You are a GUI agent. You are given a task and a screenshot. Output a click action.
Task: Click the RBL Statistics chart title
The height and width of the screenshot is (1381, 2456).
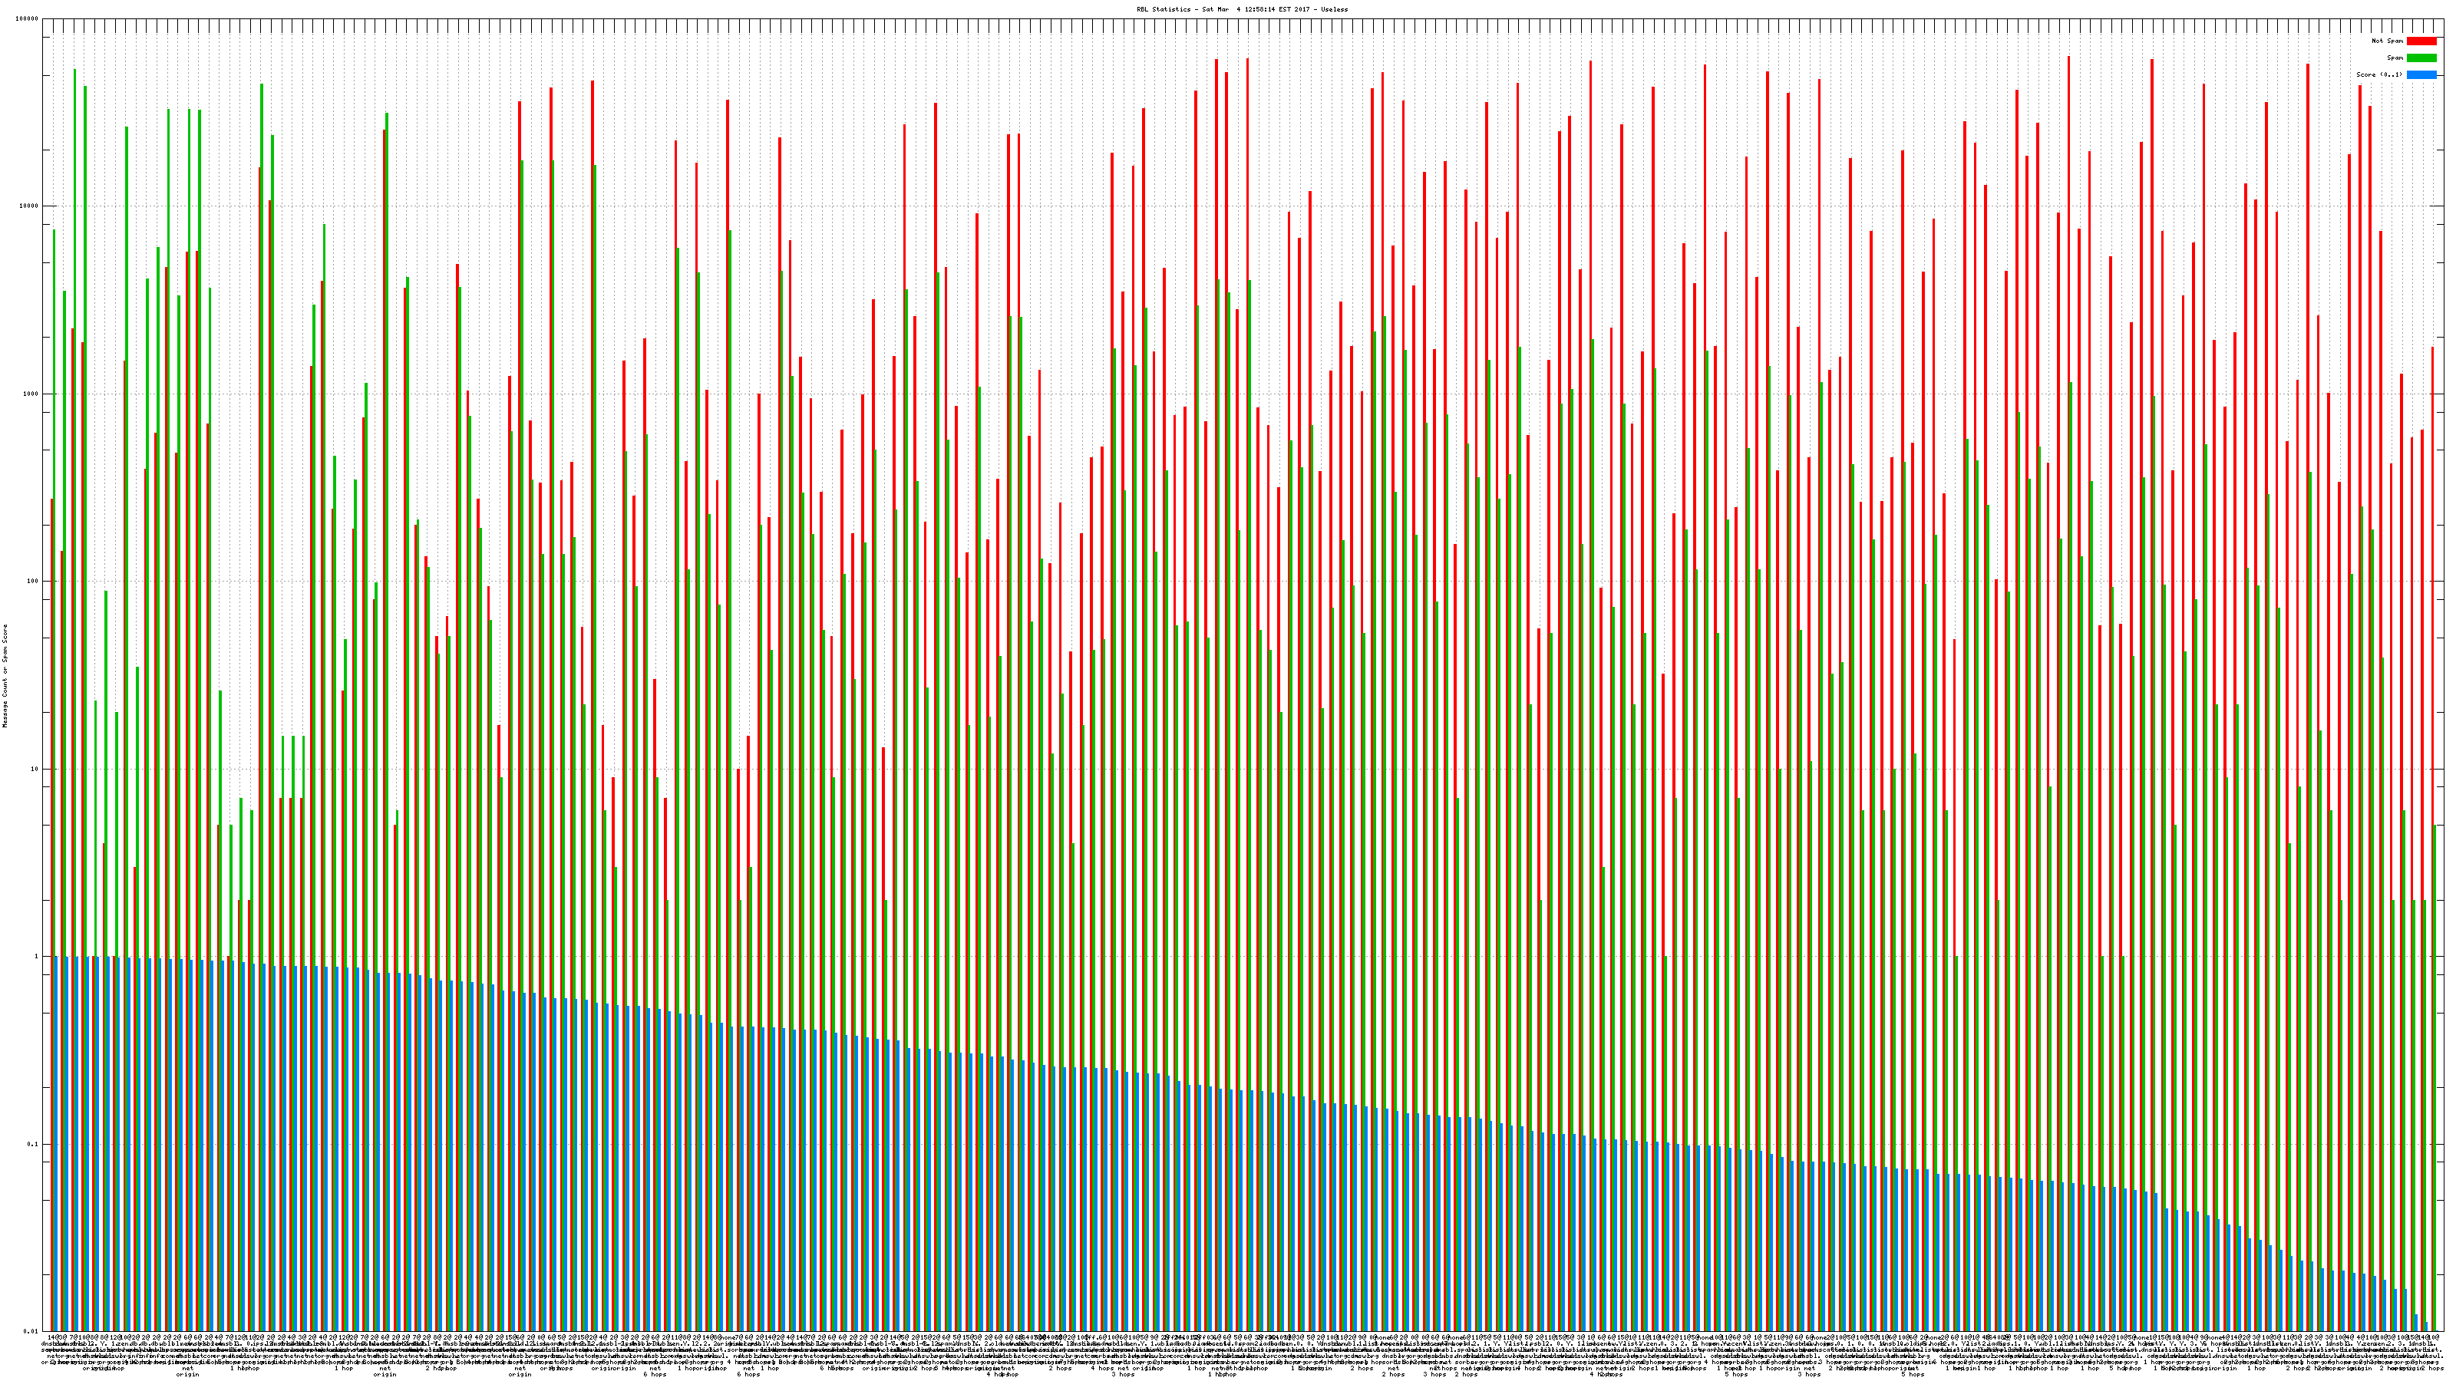1241,9
